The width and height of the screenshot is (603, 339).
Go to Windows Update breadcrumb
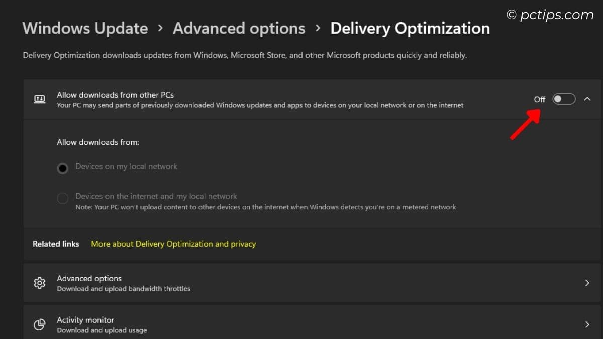pos(85,28)
